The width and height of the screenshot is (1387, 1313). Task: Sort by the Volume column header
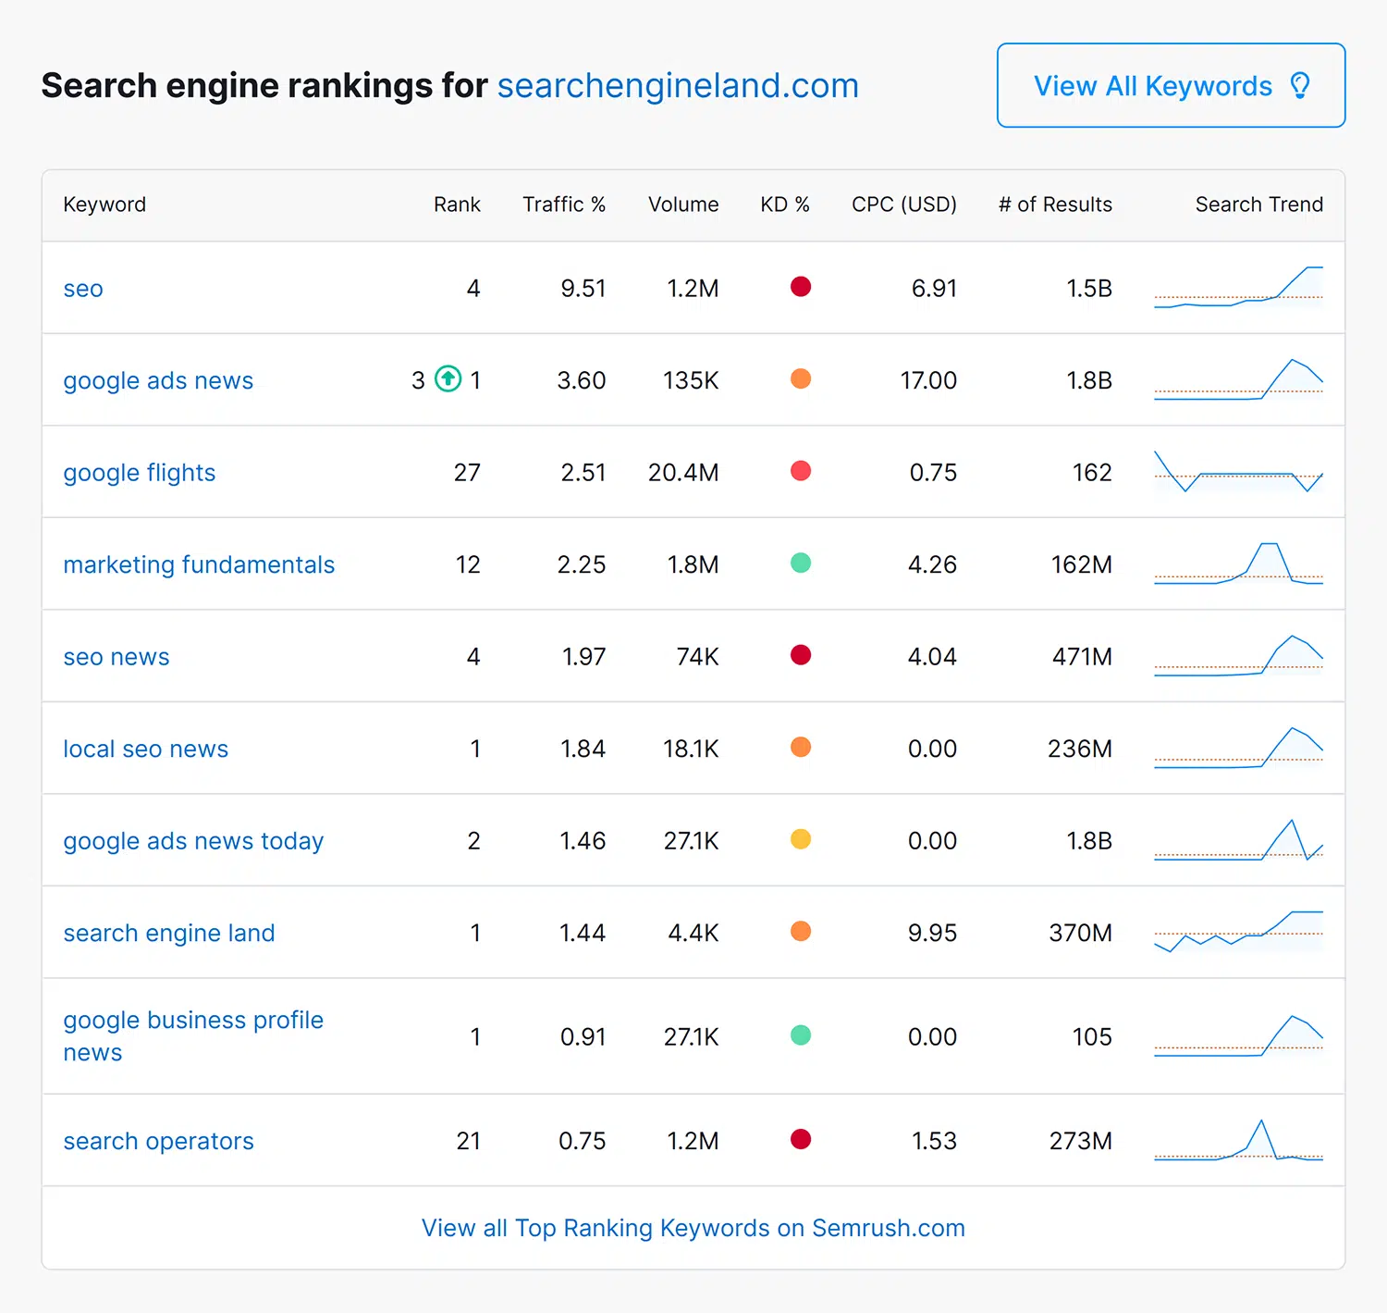(683, 204)
